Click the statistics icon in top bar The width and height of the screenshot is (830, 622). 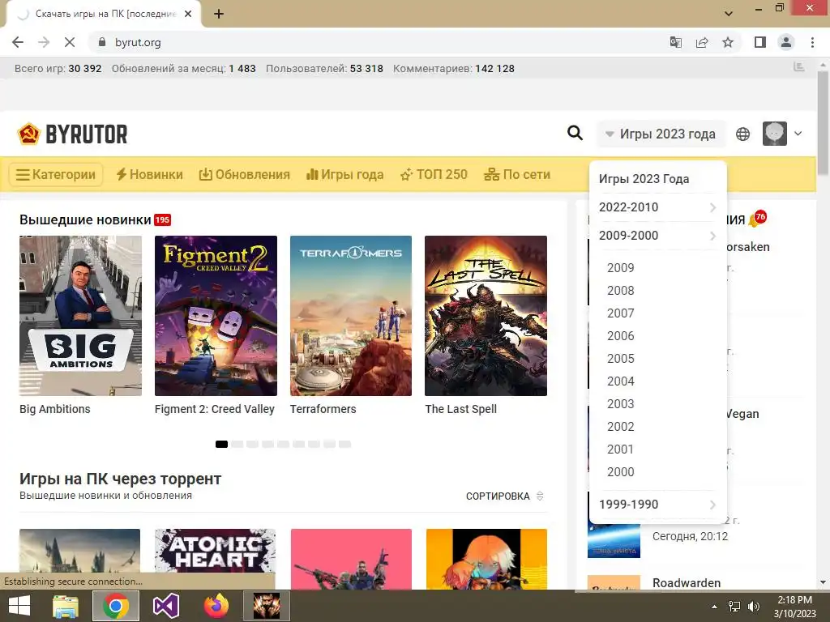(799, 67)
